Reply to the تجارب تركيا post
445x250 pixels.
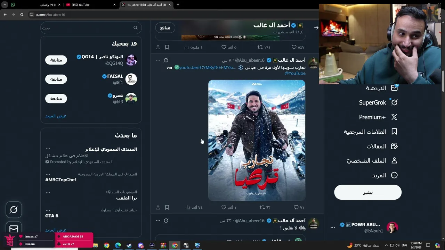coord(296,207)
